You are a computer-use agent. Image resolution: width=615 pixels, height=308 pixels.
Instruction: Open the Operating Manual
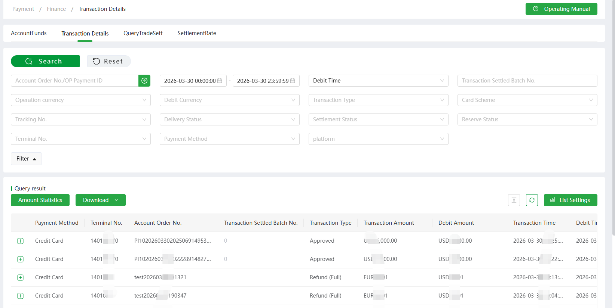click(562, 9)
